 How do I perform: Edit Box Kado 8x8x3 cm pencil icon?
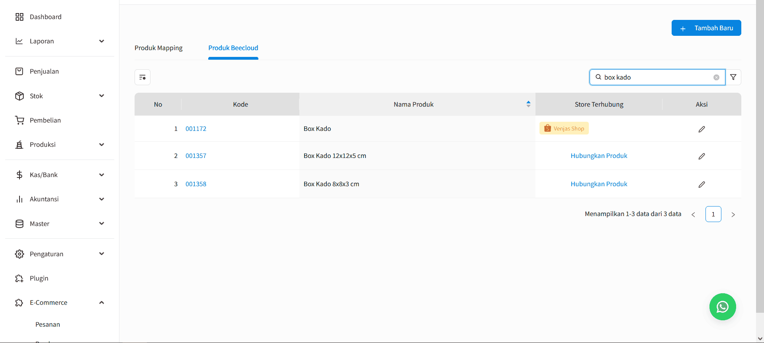pos(701,184)
